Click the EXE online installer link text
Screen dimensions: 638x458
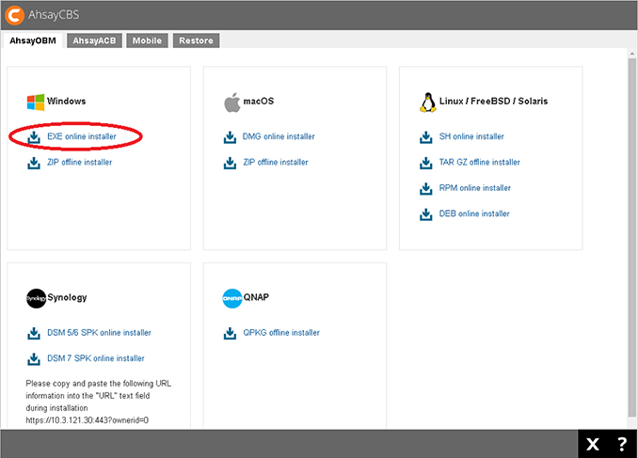[84, 137]
